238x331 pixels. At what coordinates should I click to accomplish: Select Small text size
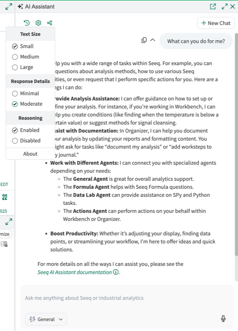(x=23, y=46)
